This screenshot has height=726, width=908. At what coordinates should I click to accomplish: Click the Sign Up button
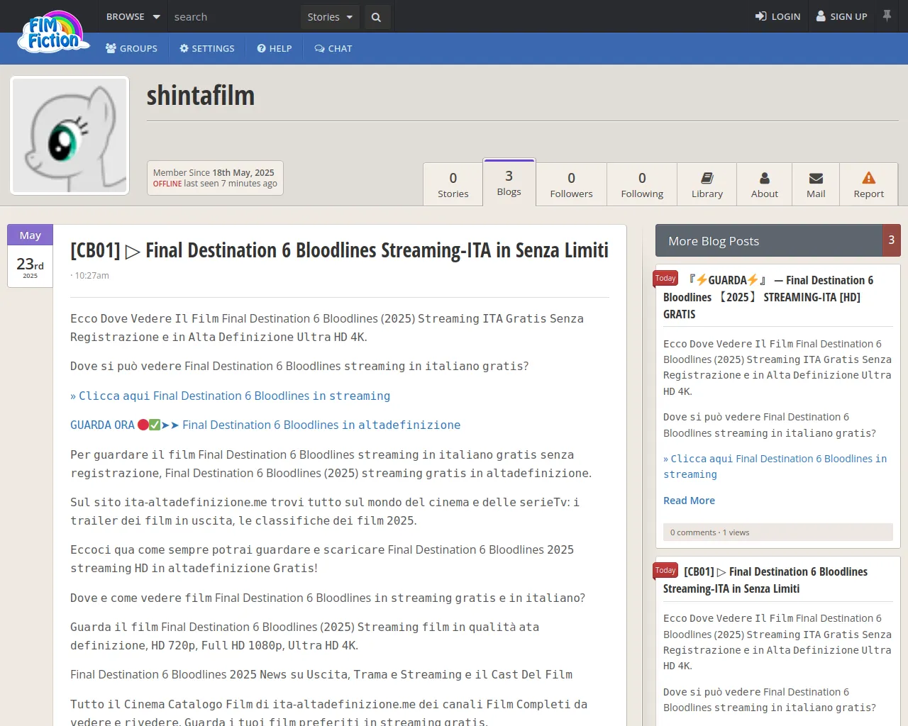coord(841,16)
